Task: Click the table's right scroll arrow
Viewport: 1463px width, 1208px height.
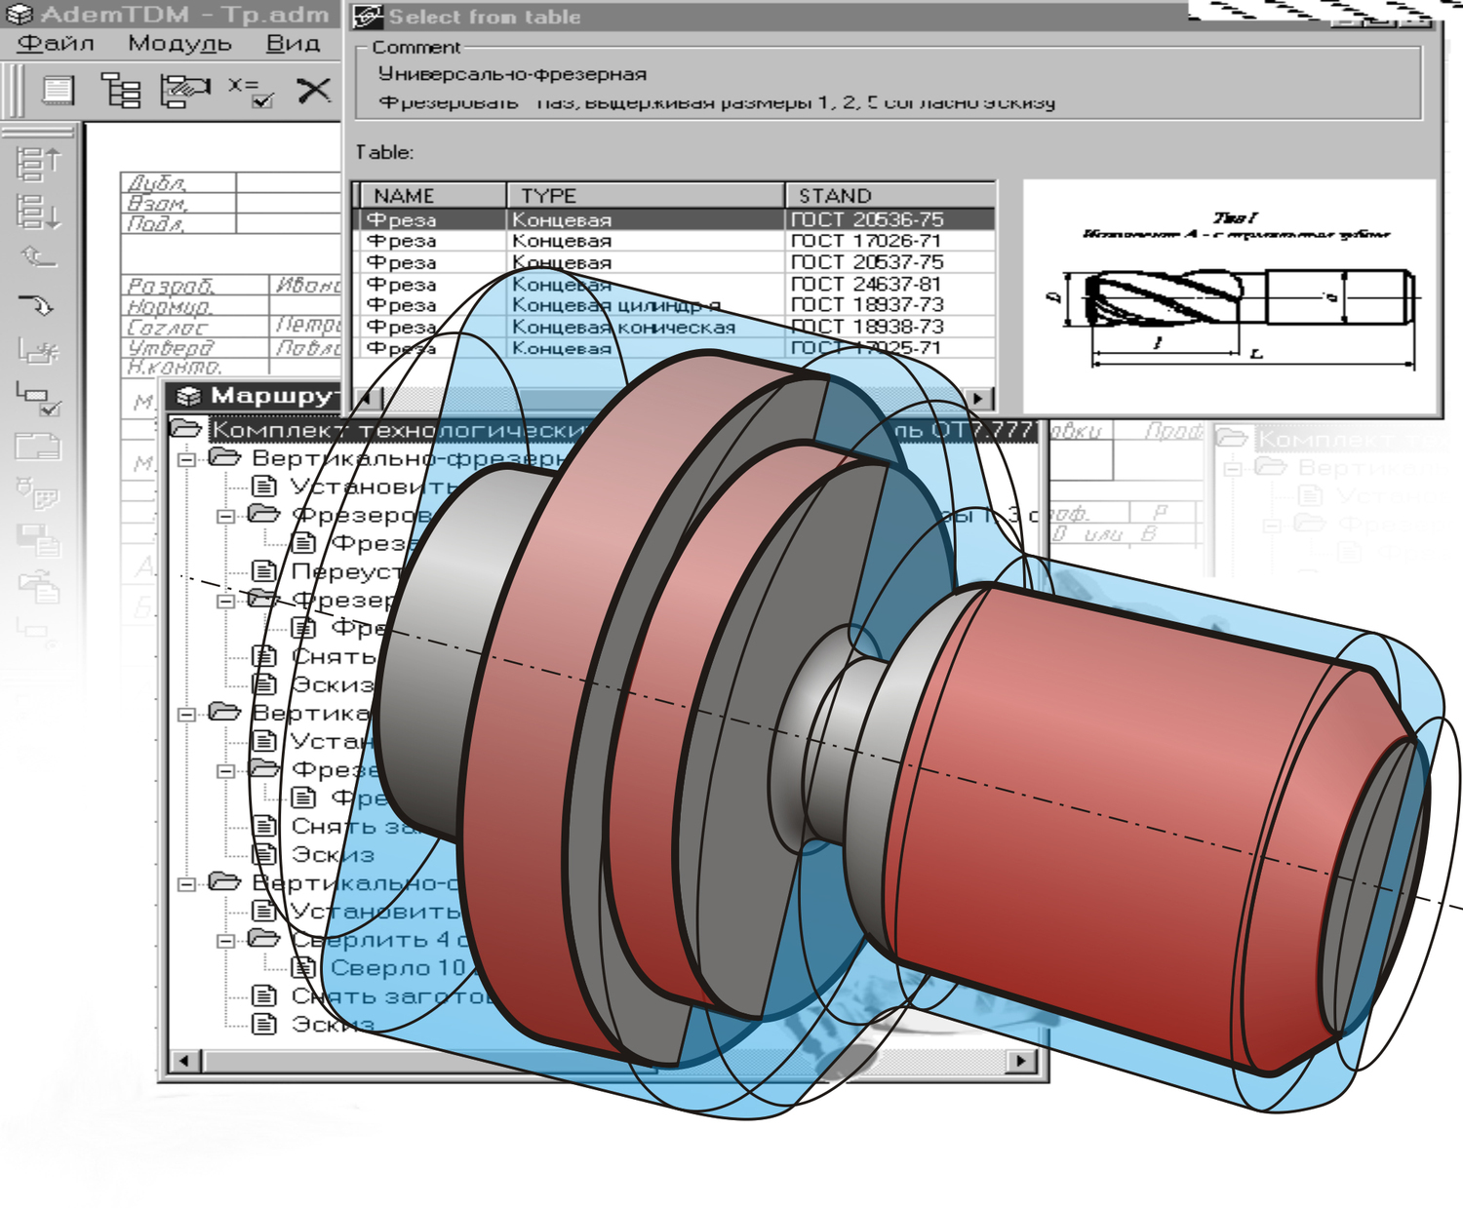Action: click(978, 398)
